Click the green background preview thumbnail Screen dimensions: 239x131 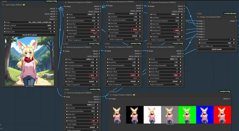187,115
